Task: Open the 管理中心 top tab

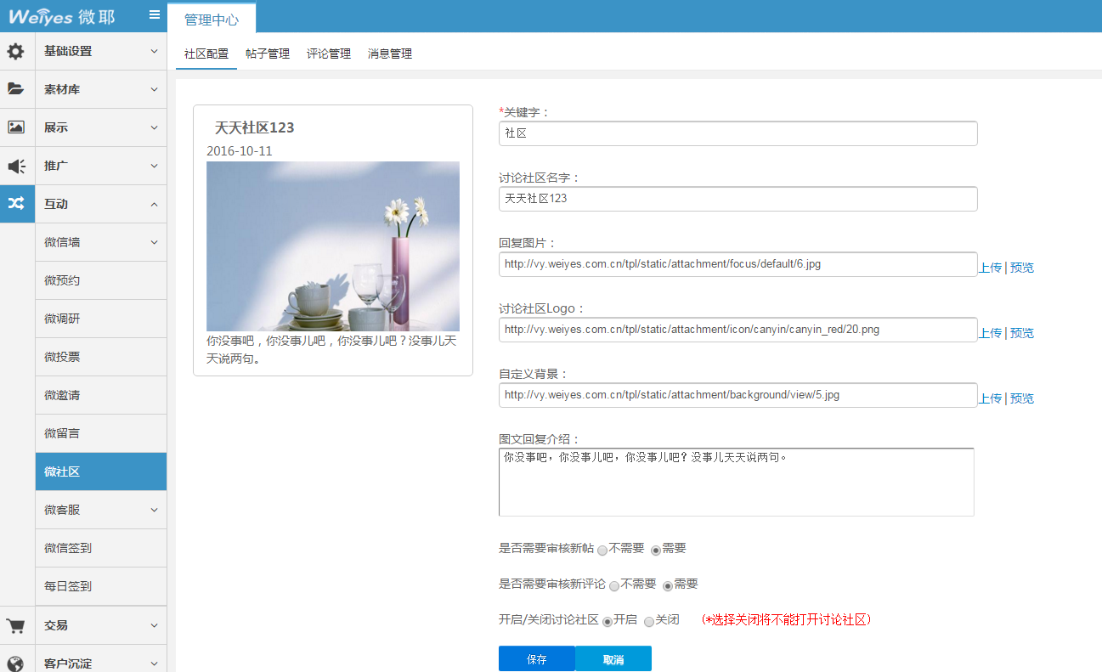Action: 212,20
